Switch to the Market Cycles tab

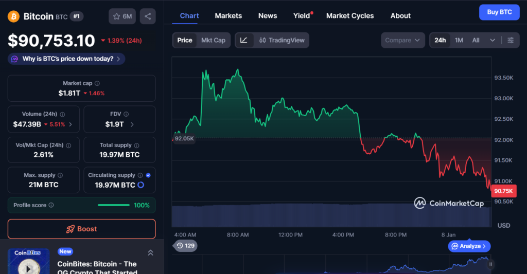point(350,15)
